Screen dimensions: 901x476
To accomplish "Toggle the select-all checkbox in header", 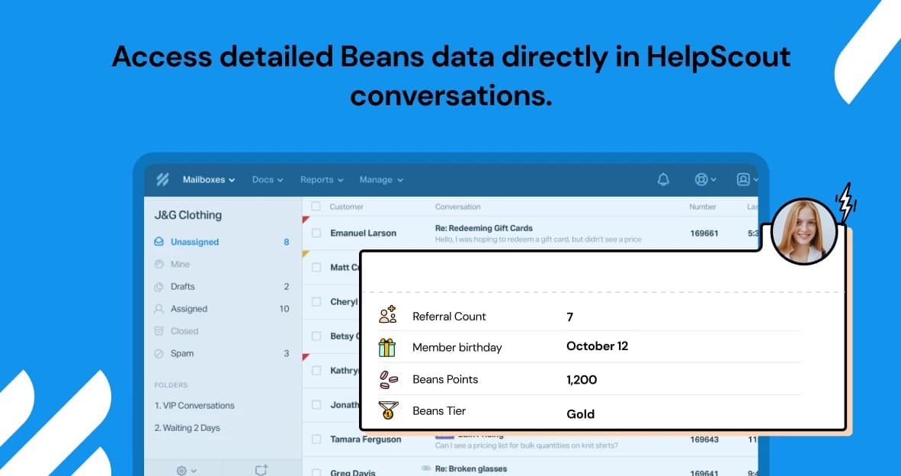I will (x=316, y=207).
